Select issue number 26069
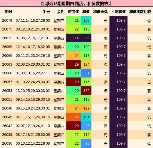The image size is (153, 148). pos(7,47)
